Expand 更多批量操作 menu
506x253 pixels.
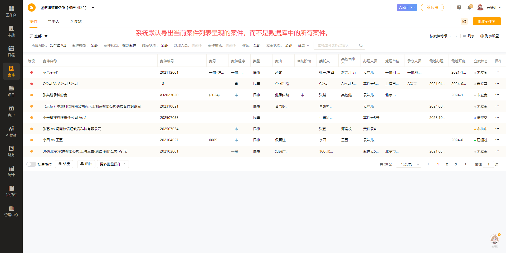tap(113, 164)
